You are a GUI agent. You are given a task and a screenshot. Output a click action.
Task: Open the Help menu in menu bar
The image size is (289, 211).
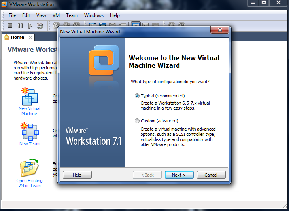click(x=115, y=15)
